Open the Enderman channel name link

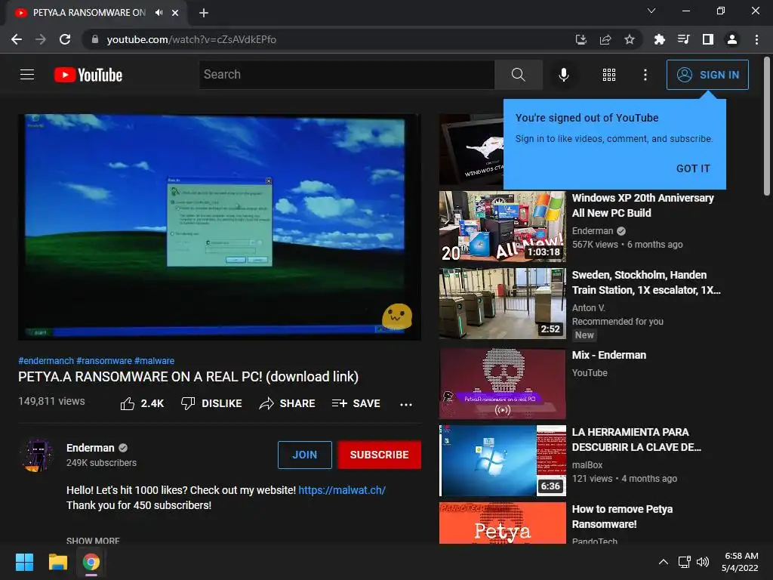pyautogui.click(x=91, y=448)
